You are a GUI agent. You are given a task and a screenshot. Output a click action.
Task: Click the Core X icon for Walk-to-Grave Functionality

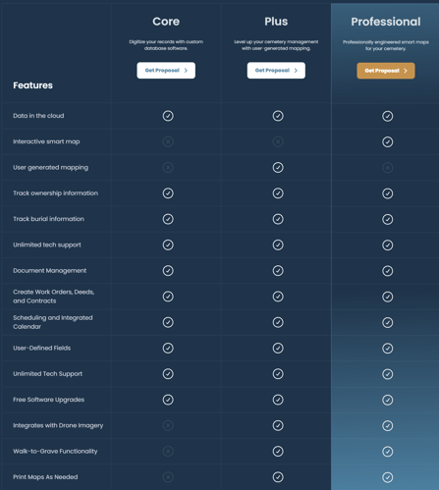pyautogui.click(x=168, y=452)
